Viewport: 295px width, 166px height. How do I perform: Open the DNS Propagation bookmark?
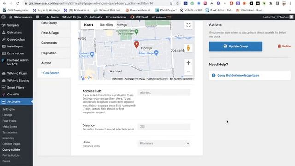(16, 10)
